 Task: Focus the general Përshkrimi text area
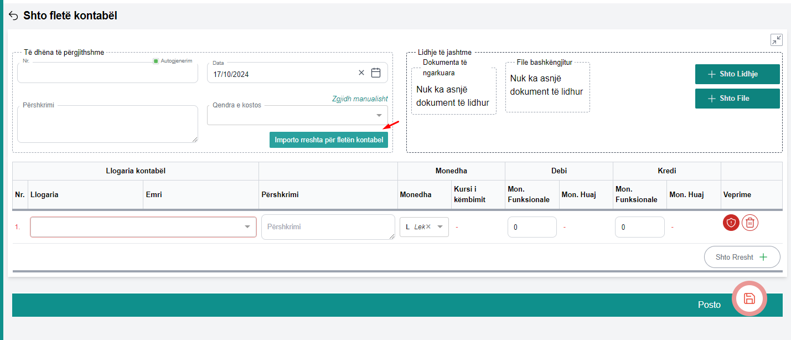point(107,125)
